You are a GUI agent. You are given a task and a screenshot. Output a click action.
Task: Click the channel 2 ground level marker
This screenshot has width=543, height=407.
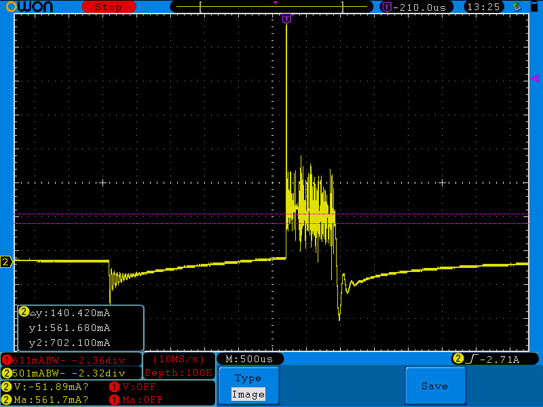click(6, 262)
